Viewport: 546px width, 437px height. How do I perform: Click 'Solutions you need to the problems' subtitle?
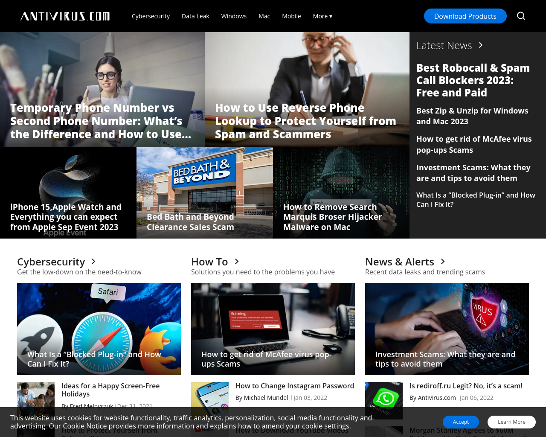tap(263, 272)
